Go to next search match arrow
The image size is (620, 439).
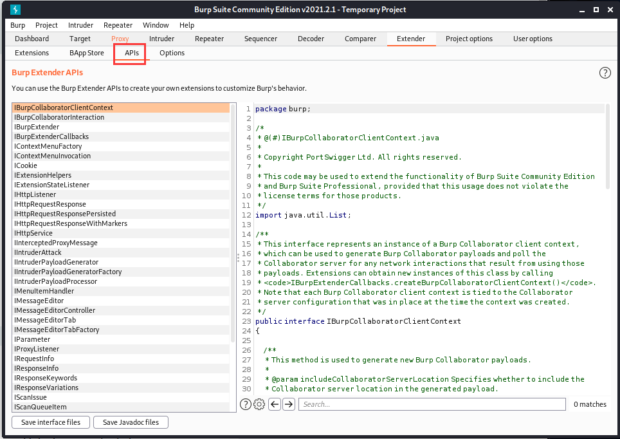click(x=289, y=404)
